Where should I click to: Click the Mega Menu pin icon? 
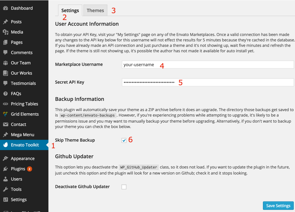pyautogui.click(x=6, y=135)
